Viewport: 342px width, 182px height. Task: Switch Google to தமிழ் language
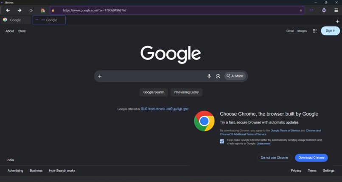pos(177,109)
